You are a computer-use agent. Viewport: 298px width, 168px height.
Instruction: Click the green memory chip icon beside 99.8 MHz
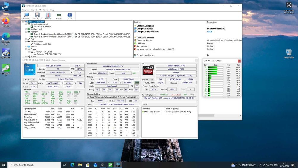click(137, 83)
